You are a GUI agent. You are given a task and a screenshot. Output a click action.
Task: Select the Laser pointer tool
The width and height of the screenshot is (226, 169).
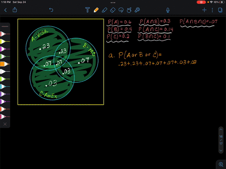pyautogui.click(x=137, y=10)
